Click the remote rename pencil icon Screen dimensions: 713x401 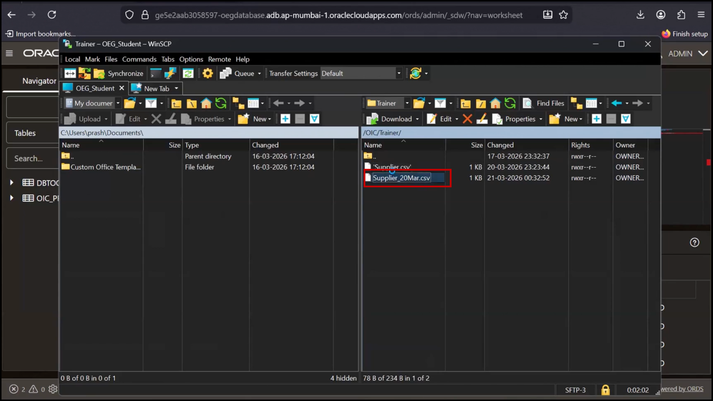(482, 119)
